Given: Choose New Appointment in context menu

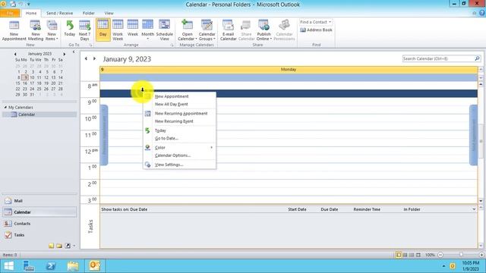Looking at the screenshot, I should (172, 96).
